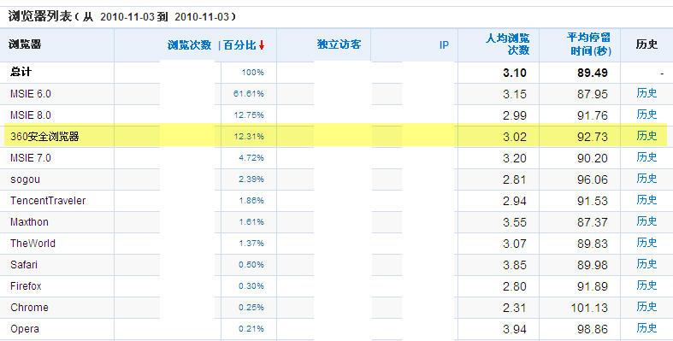Sort by 百分比 column header
Viewport: 673px width, 341px height.
pyautogui.click(x=239, y=44)
